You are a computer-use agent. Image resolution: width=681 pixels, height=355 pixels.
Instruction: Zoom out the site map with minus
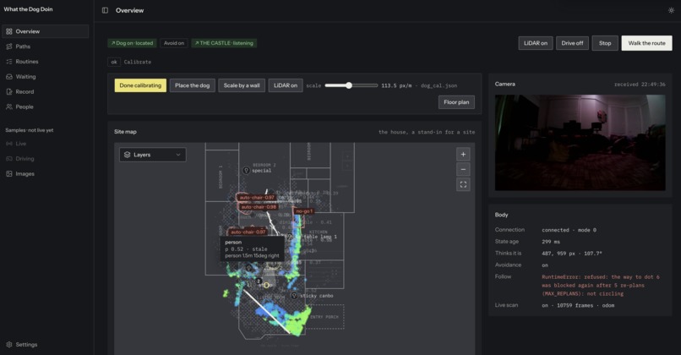[463, 169]
